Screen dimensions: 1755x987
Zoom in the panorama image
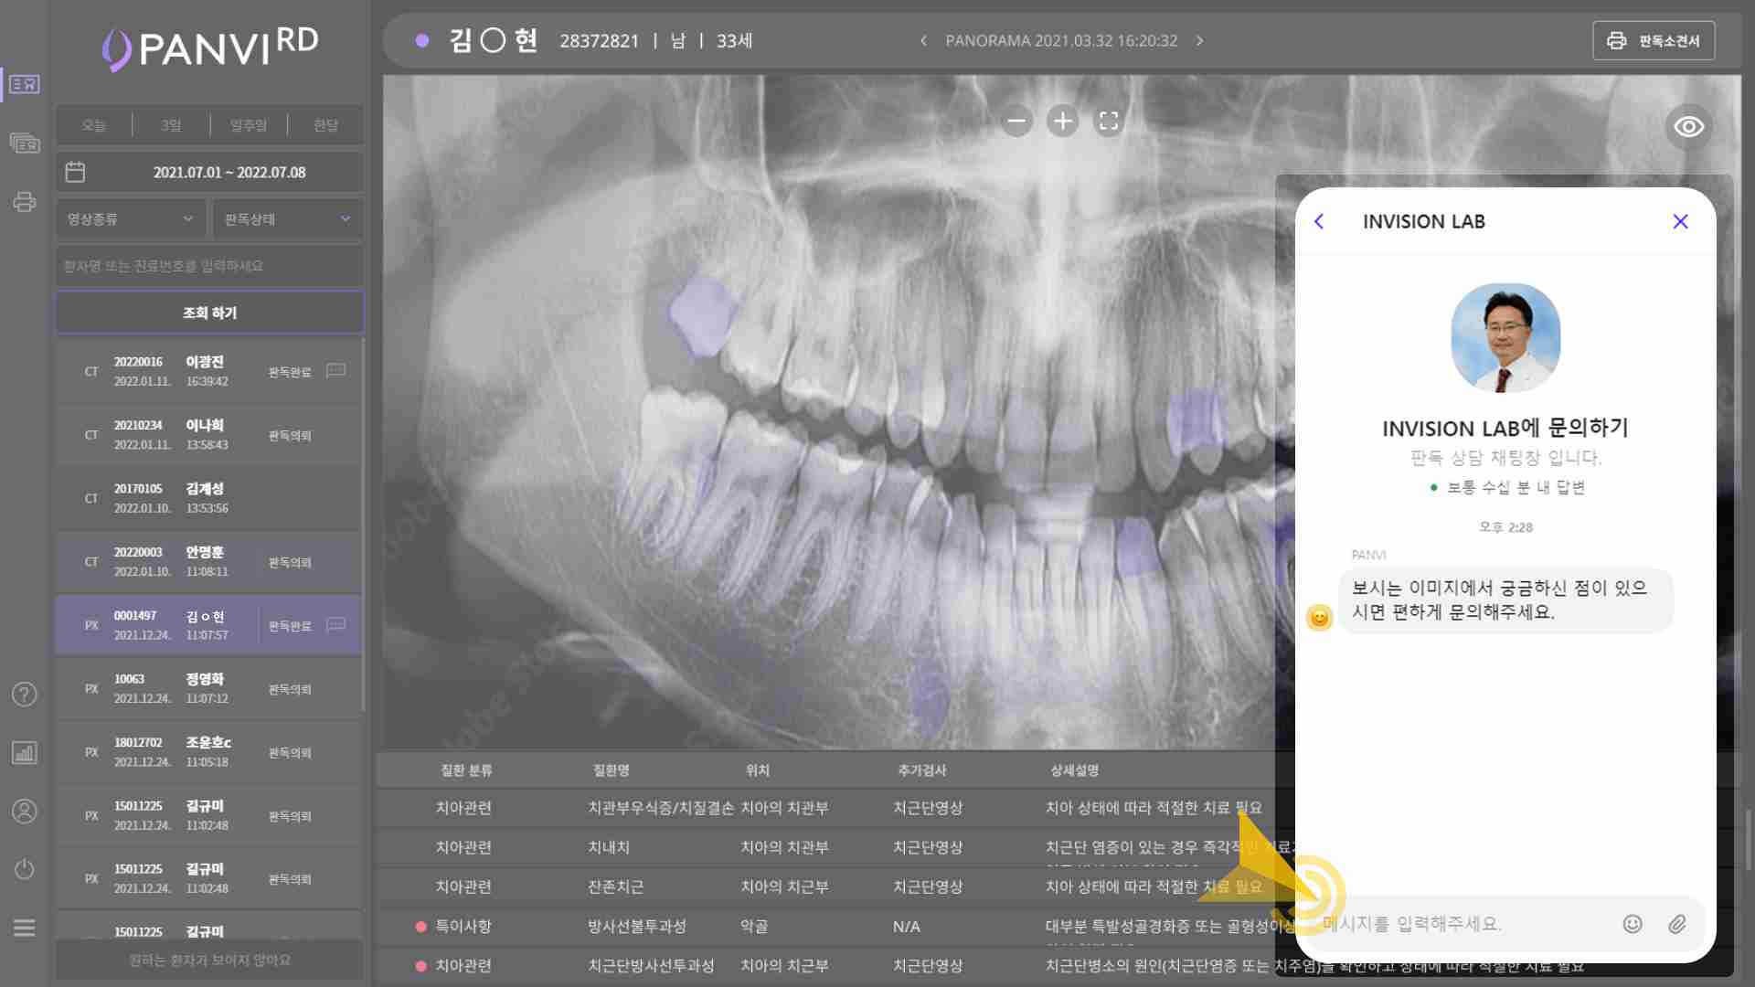1062,122
